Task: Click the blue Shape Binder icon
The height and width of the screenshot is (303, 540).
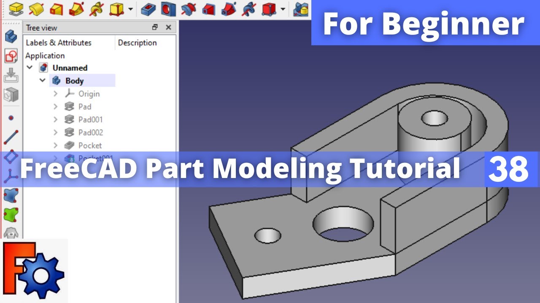Action: [x=11, y=195]
